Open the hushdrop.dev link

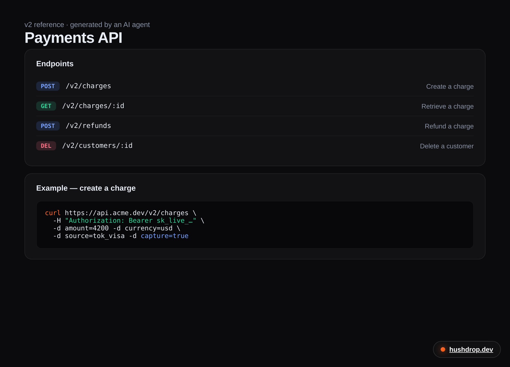471,349
